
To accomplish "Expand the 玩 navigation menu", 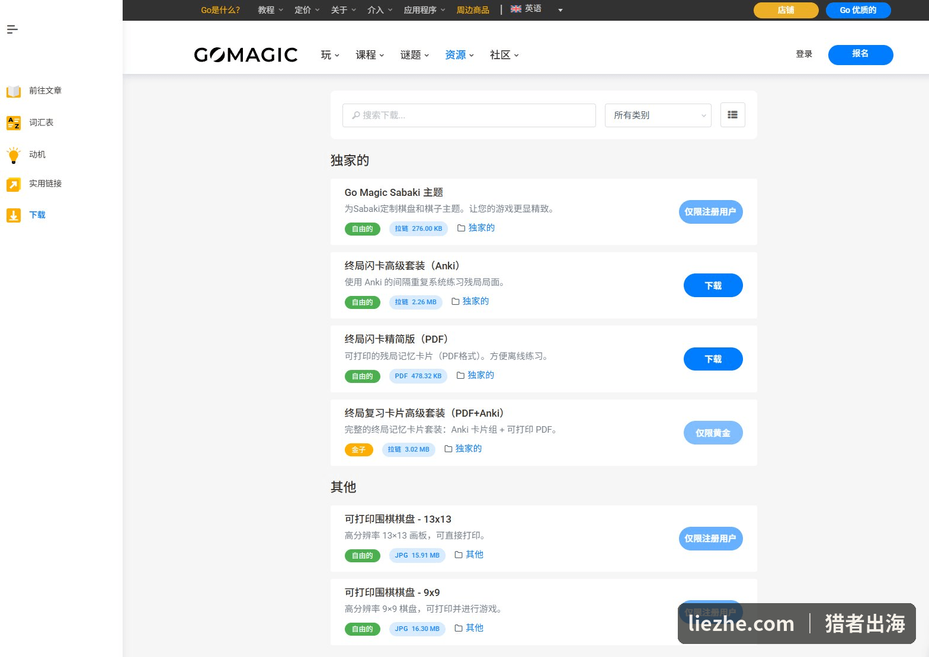I will 330,55.
